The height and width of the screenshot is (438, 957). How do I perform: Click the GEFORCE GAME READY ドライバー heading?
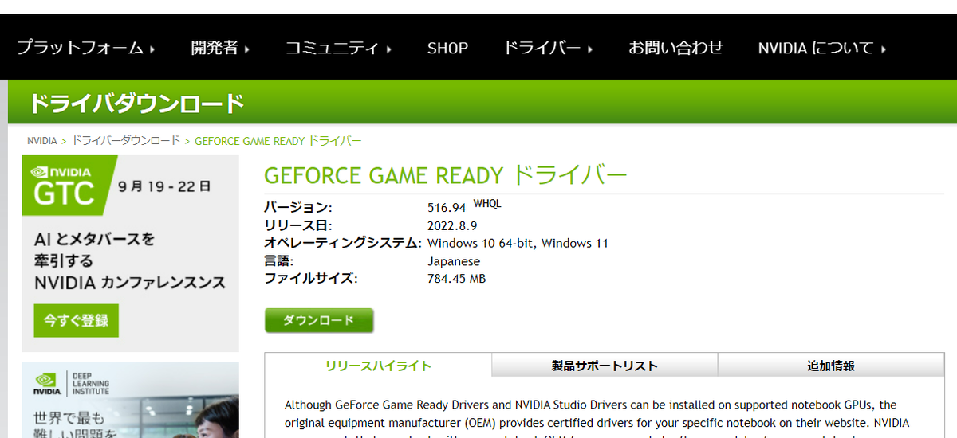446,175
